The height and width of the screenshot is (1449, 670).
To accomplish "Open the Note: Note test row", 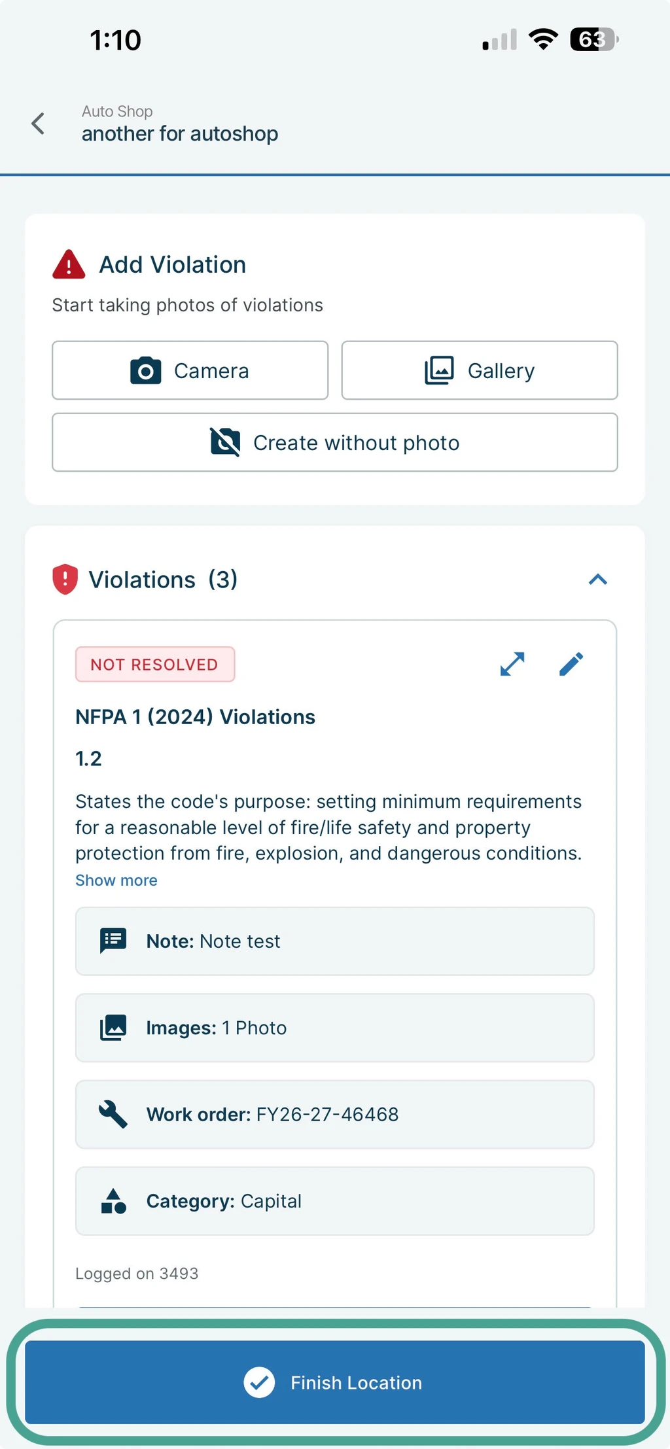I will click(335, 941).
